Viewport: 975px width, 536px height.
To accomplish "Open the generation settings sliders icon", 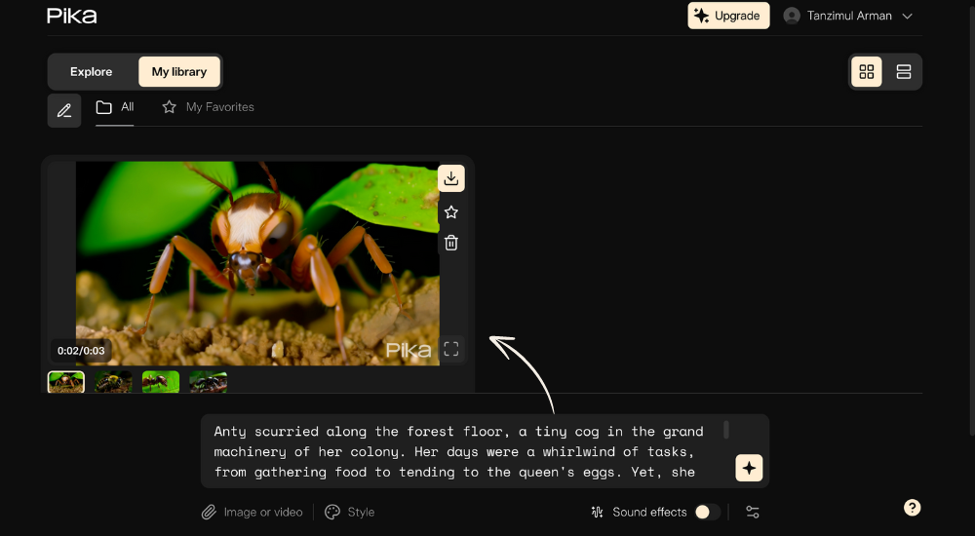I will (x=752, y=512).
